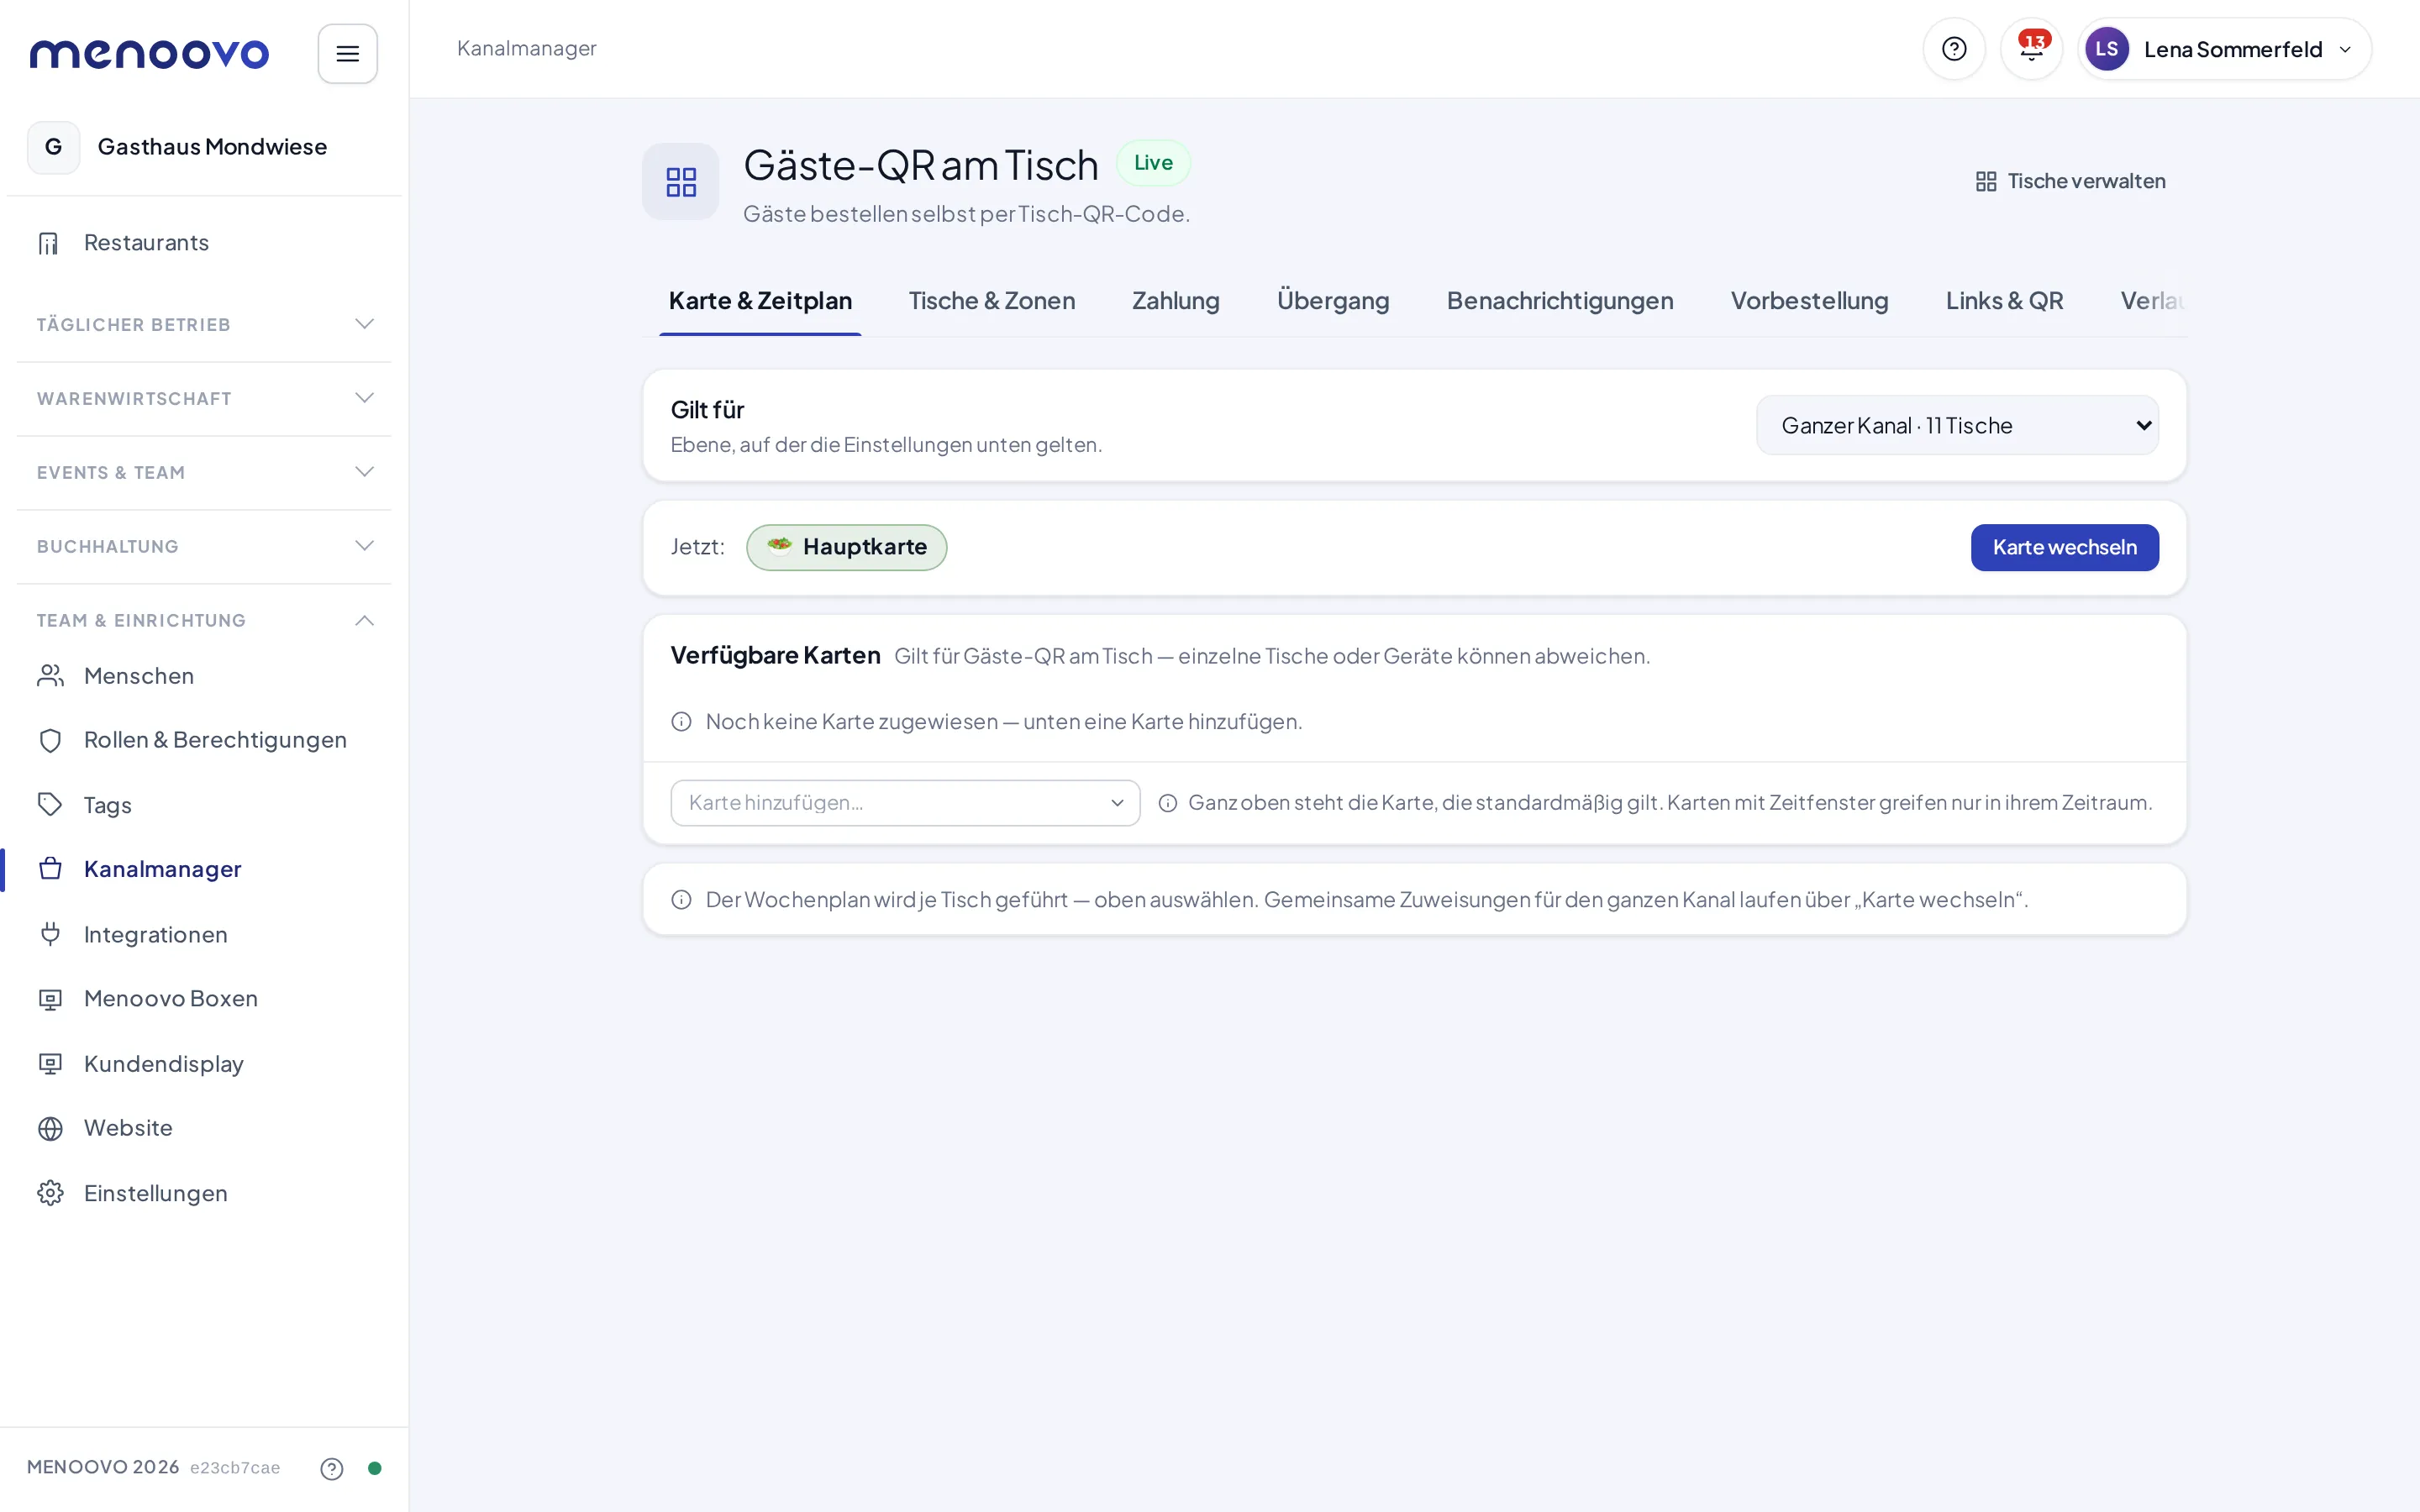Viewport: 2420px width, 1512px height.
Task: Select the Gasthaus Mondwiese restaurant switcher
Action: pos(204,147)
